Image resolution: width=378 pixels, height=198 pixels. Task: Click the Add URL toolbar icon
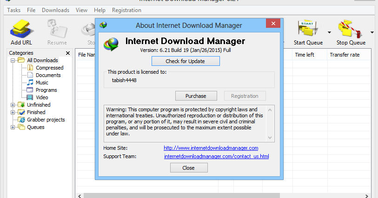(x=21, y=29)
